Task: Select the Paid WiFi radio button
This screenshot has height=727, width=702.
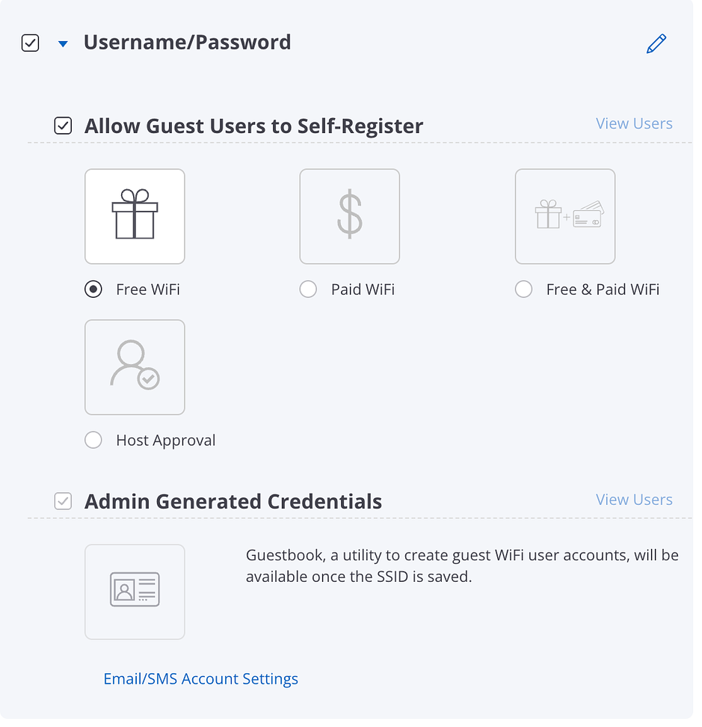Action: (308, 289)
